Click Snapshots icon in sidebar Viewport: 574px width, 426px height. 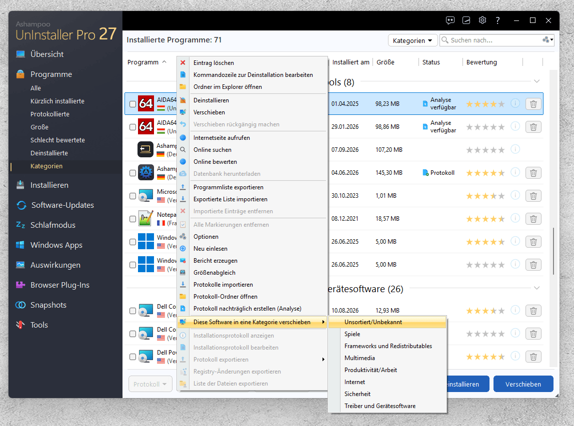pyautogui.click(x=20, y=305)
